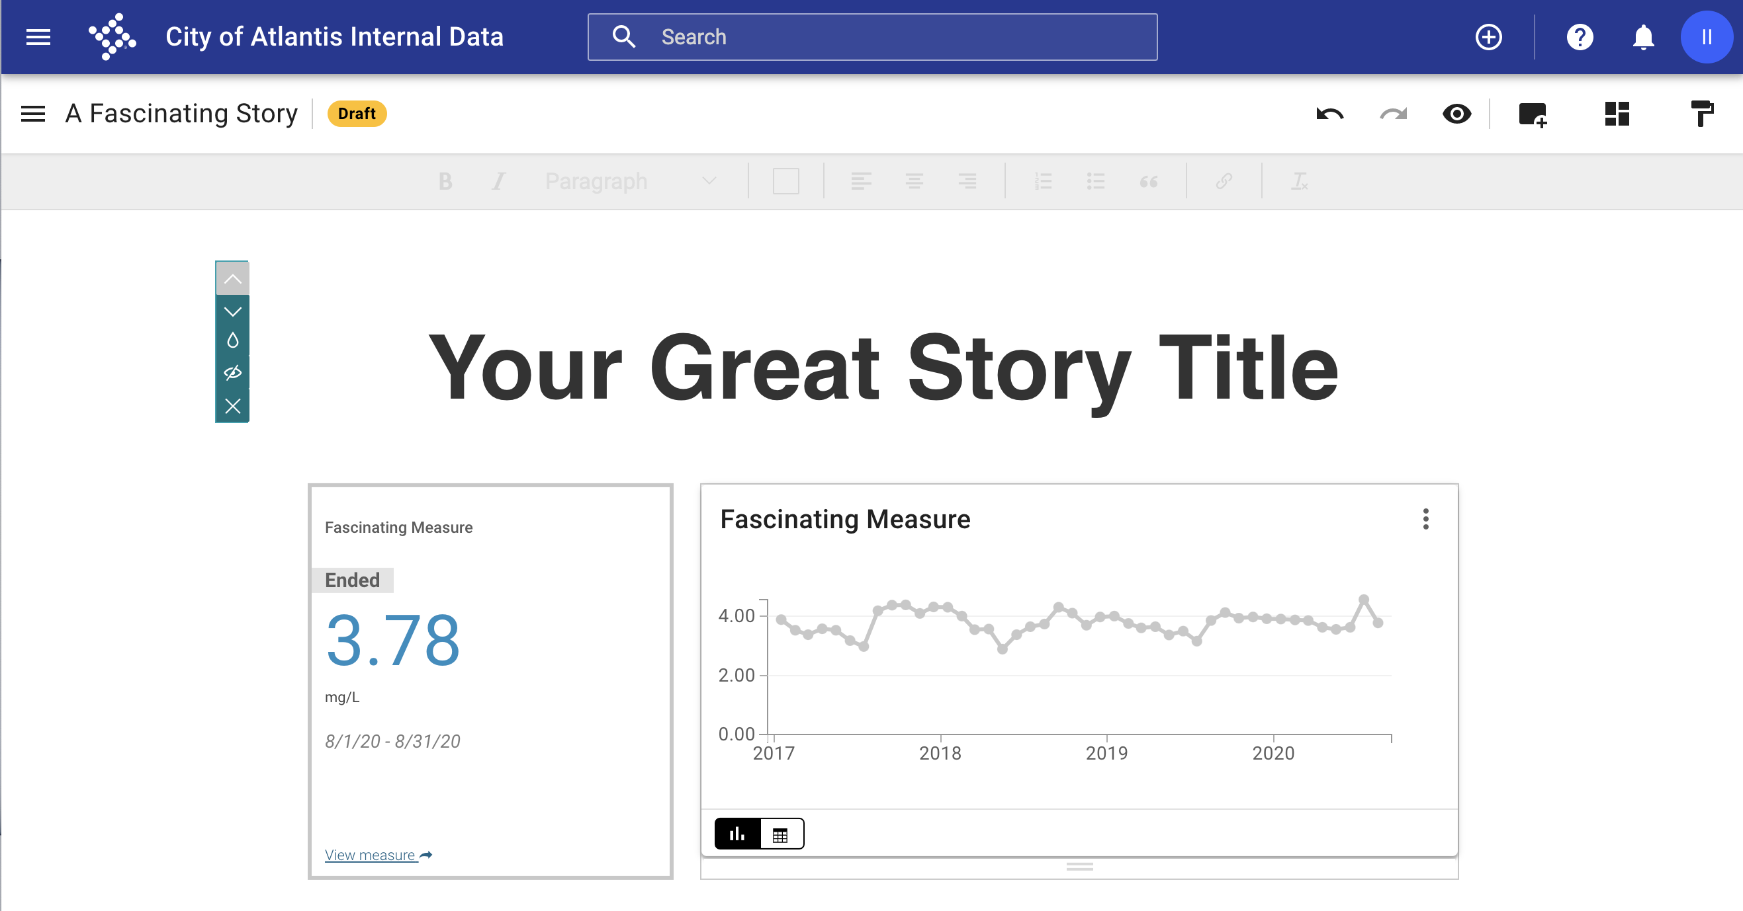Focus the Search input field
Image resolution: width=1743 pixels, height=911 pixels.
tap(872, 37)
